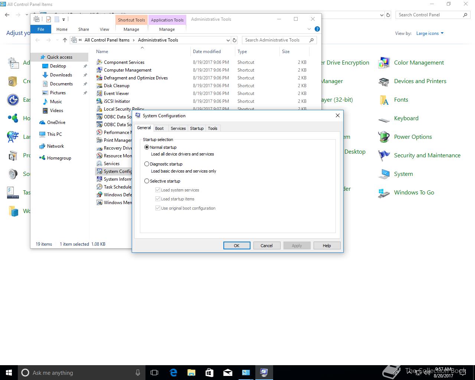Image resolution: width=475 pixels, height=380 pixels.
Task: Open Quick Access Toolbar customize dropdown
Action: pyautogui.click(x=63, y=20)
